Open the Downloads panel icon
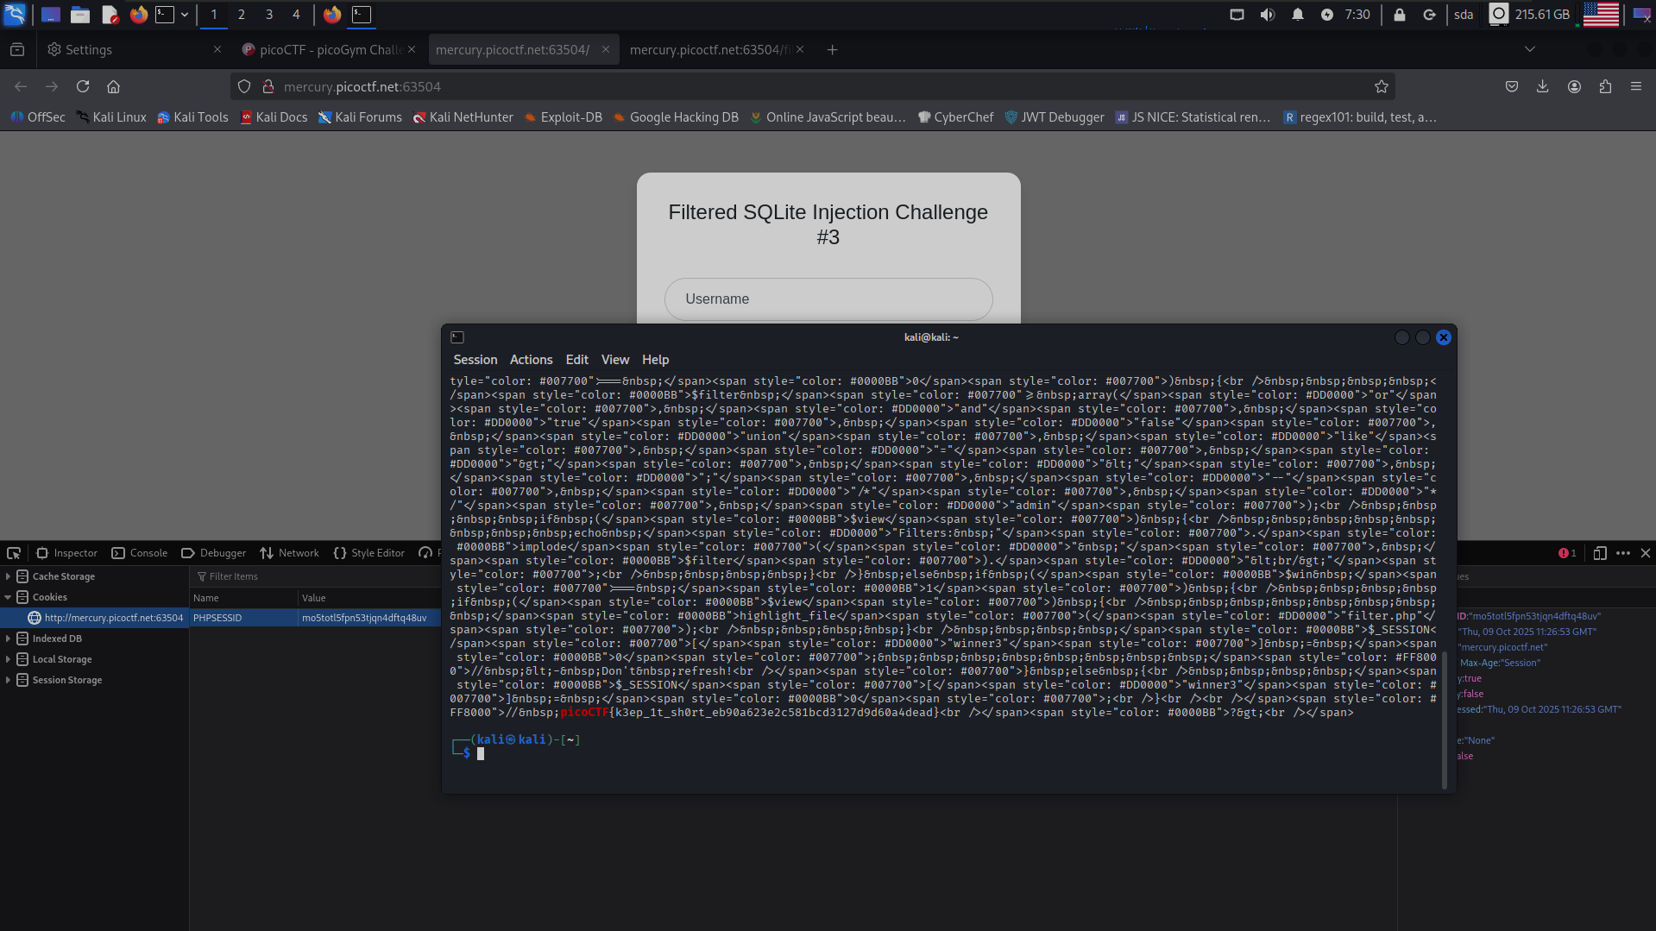 tap(1542, 86)
